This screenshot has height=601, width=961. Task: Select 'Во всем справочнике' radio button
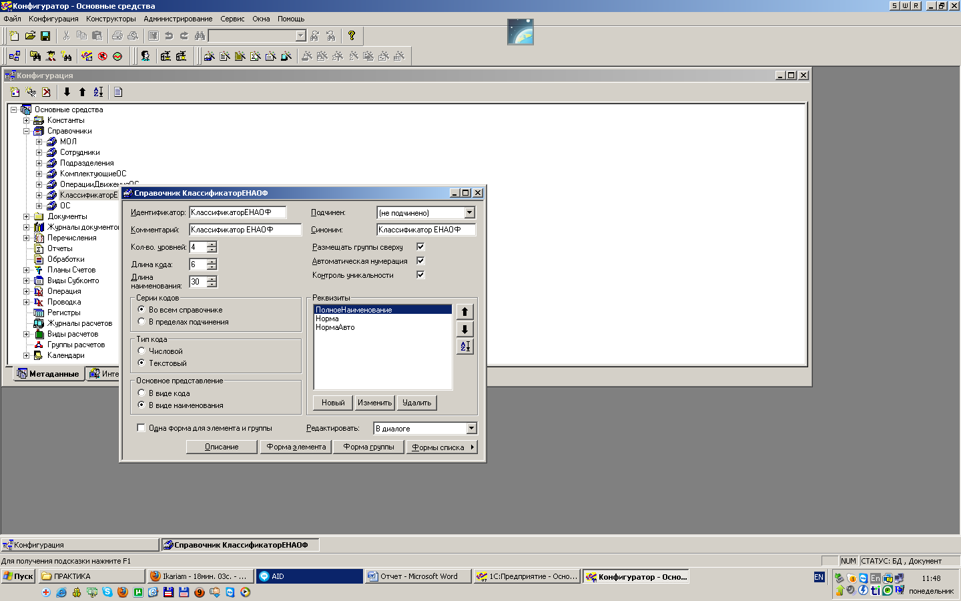(141, 309)
